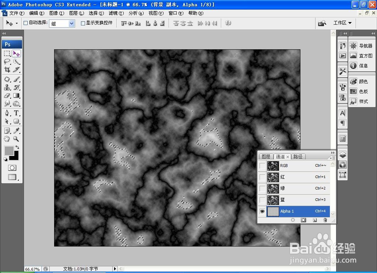377x273 pixels.
Task: Select the Brush tool
Action: coord(16,79)
